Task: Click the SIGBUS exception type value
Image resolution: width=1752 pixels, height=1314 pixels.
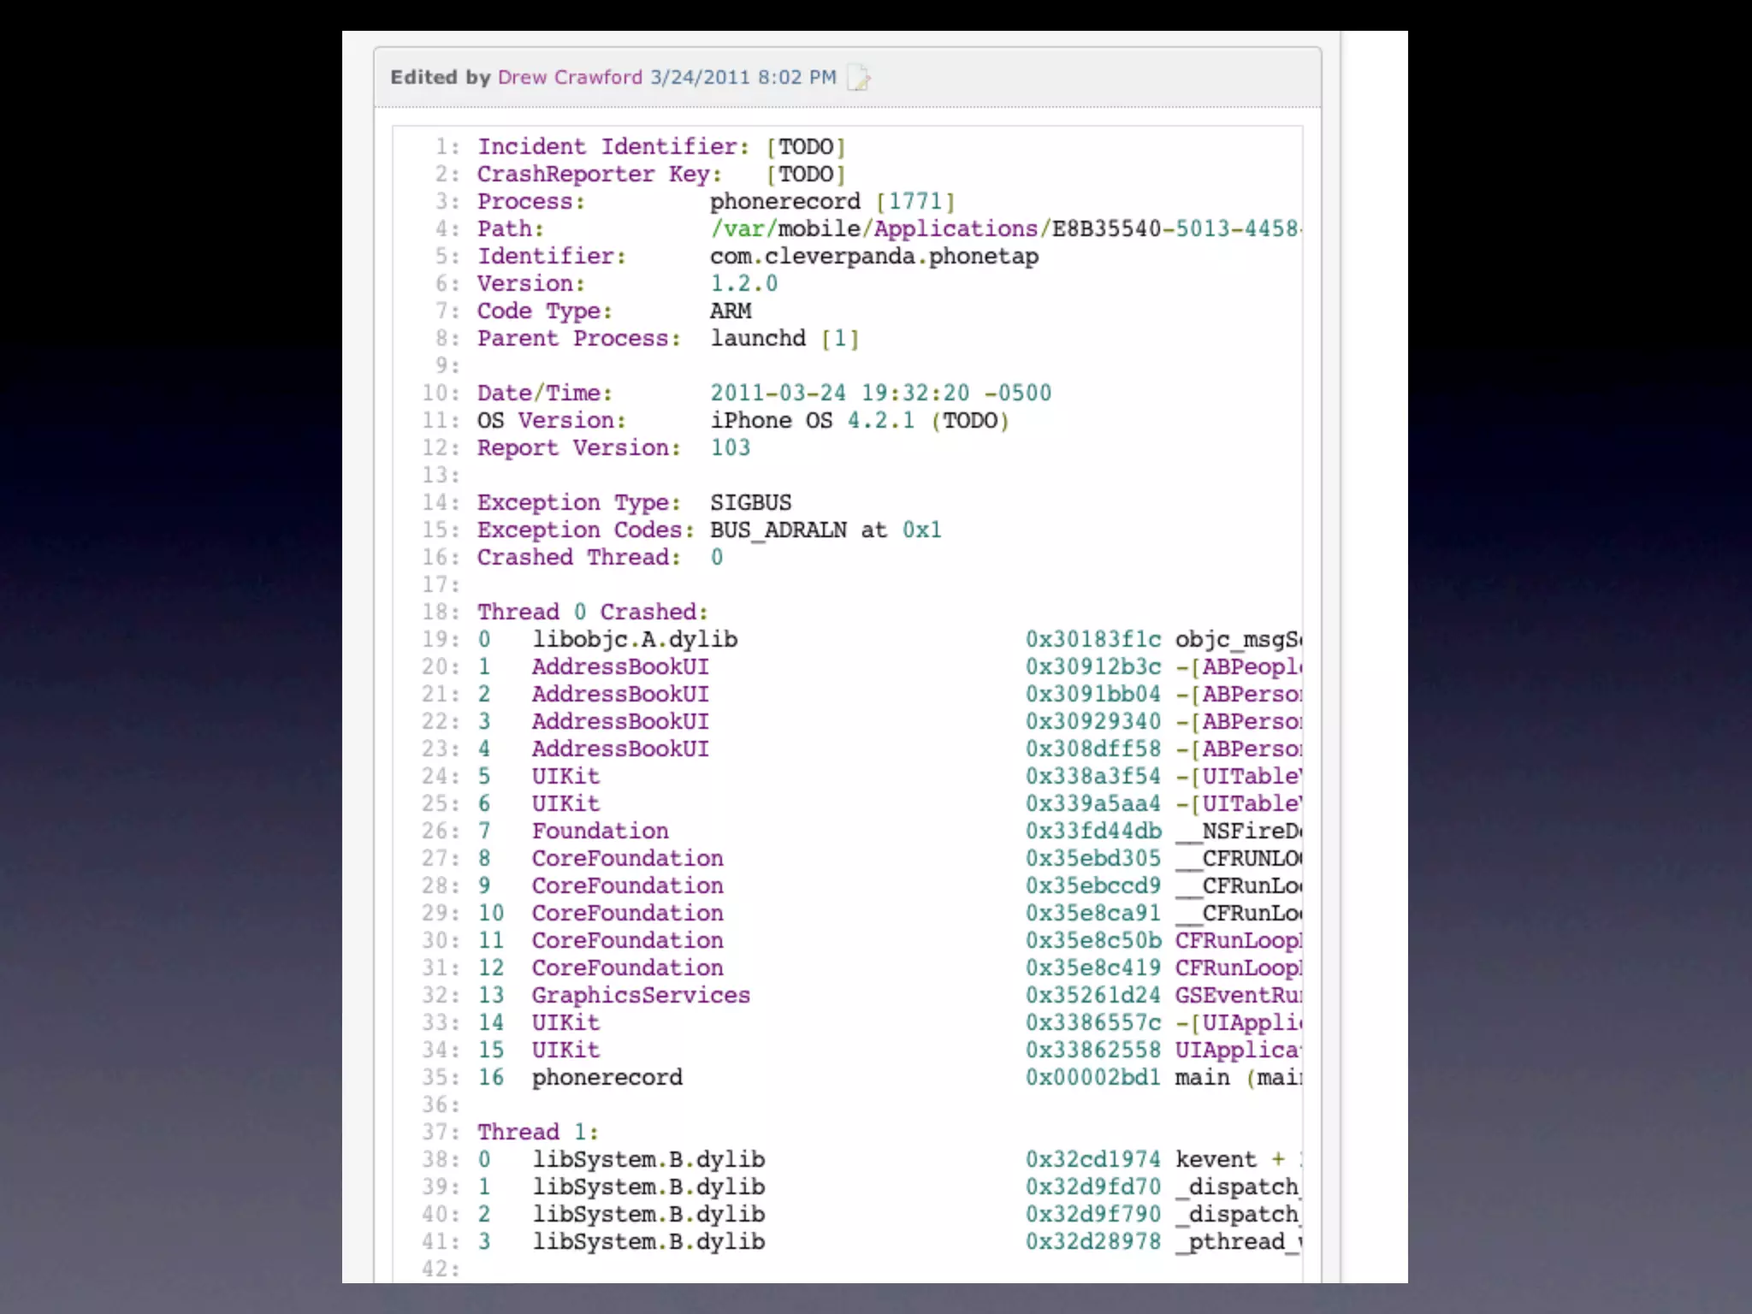Action: click(750, 502)
